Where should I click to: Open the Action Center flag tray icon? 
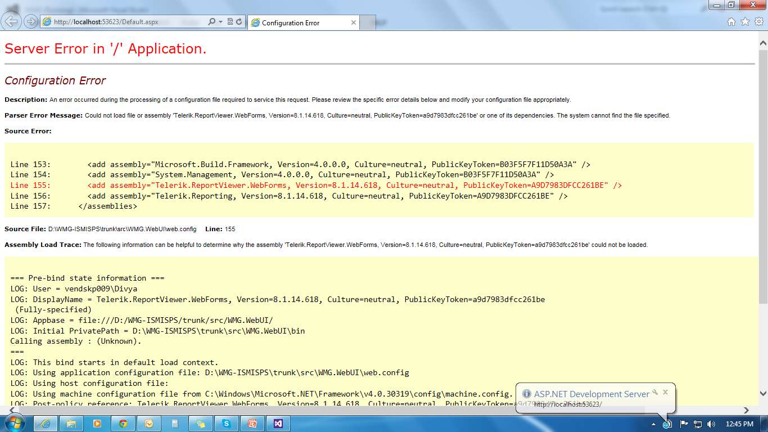[x=684, y=424]
